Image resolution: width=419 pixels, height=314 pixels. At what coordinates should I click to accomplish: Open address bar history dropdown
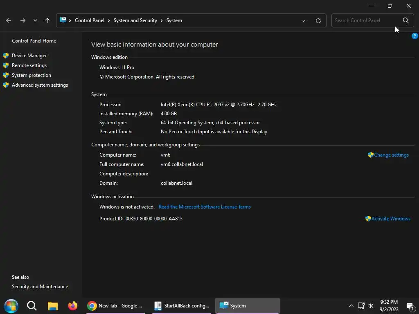(x=303, y=20)
